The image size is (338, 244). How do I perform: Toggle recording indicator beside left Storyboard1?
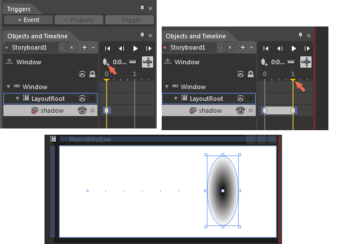pos(6,48)
